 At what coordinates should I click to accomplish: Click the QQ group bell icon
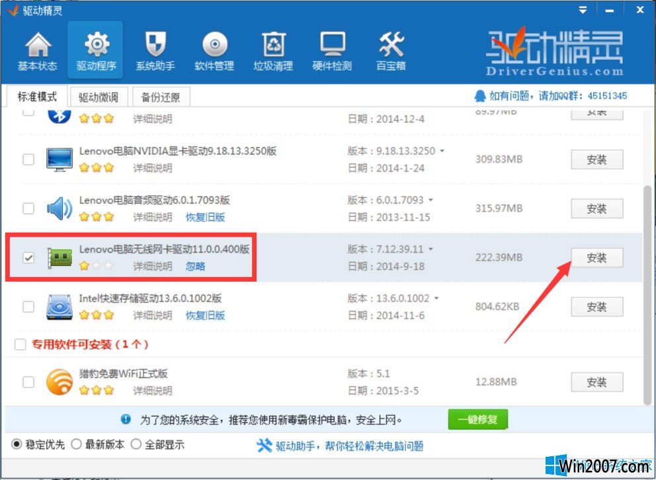point(480,96)
